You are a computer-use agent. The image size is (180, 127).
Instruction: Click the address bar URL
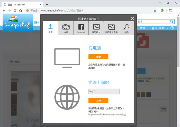[62, 11]
